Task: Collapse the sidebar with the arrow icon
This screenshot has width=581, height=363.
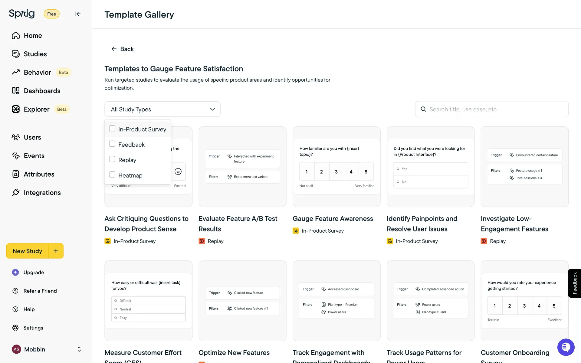Action: (x=78, y=14)
